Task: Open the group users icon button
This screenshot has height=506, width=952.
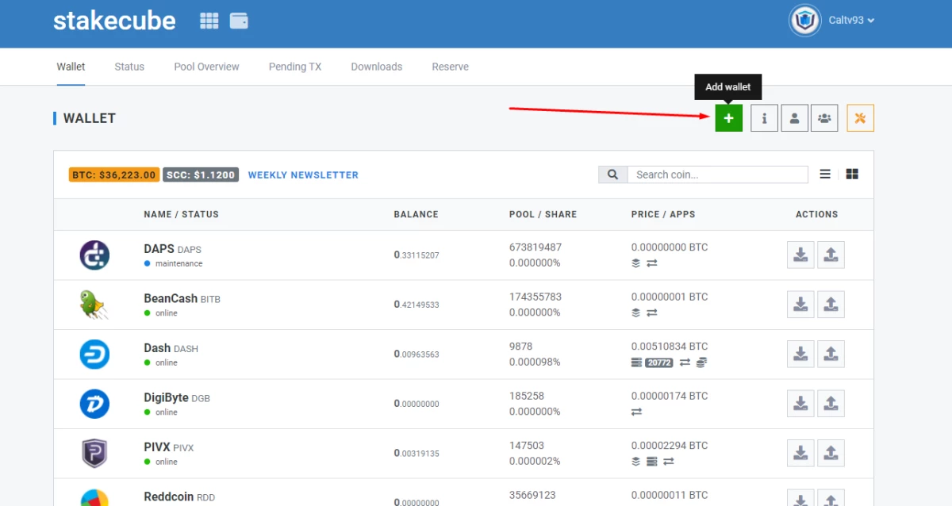Action: coord(824,118)
